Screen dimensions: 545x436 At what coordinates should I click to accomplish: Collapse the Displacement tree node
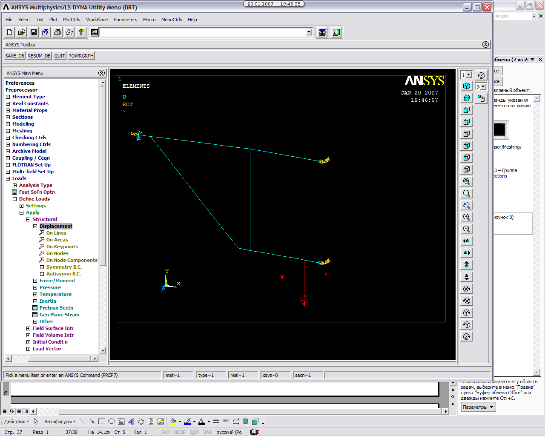tap(35, 226)
